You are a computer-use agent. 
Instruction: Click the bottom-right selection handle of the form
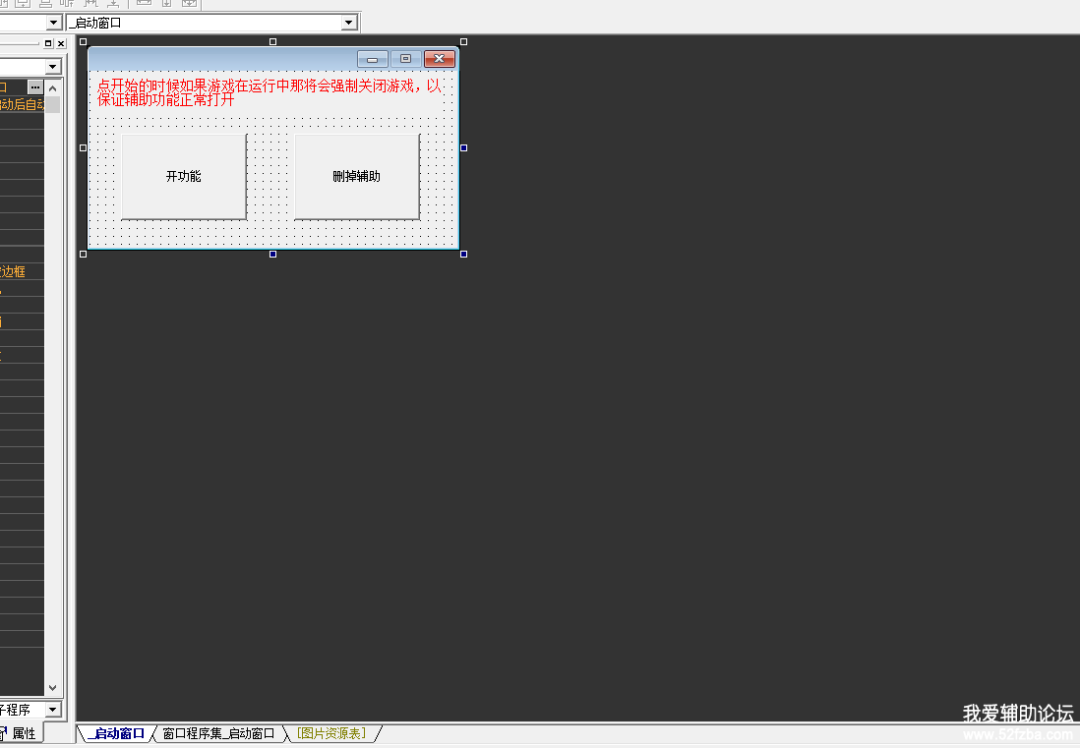coord(463,254)
